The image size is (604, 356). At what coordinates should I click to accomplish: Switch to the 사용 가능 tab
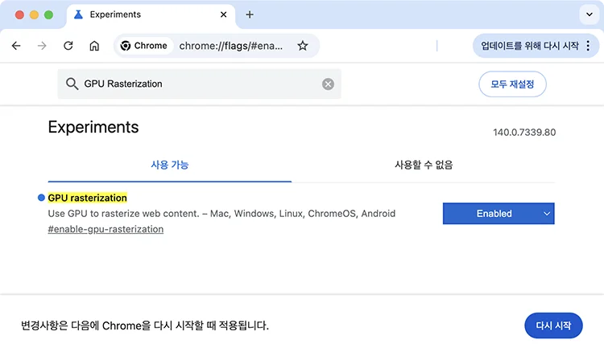pyautogui.click(x=169, y=165)
